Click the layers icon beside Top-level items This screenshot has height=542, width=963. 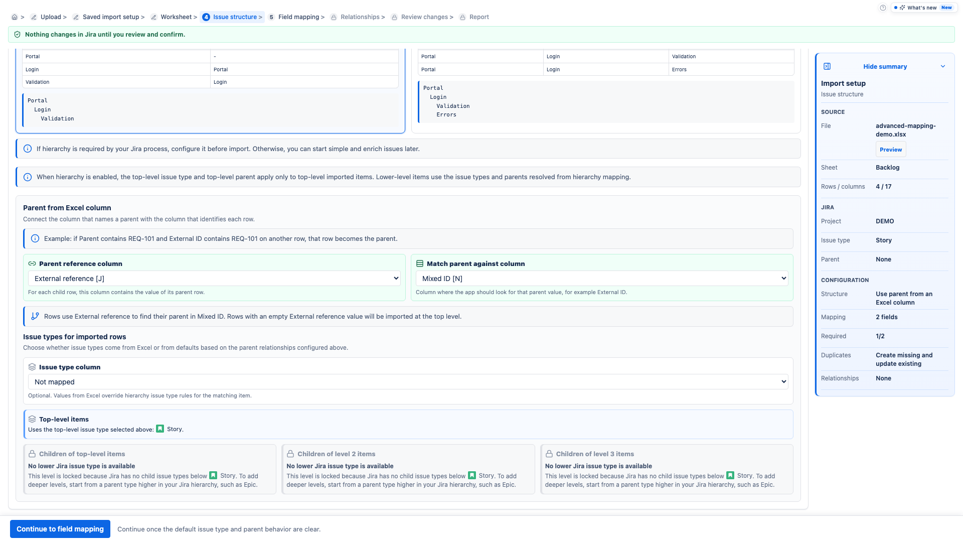point(32,420)
